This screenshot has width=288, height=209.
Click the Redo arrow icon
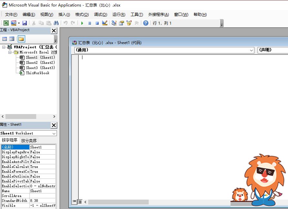pos(73,23)
